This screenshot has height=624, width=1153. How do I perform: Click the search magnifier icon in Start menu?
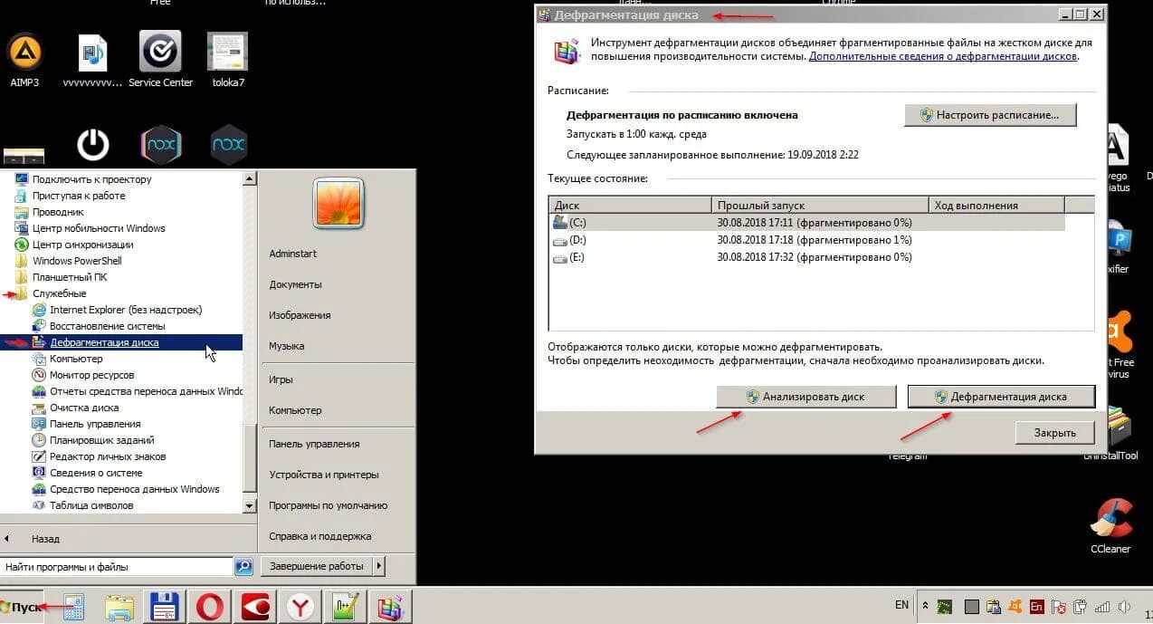coord(243,567)
